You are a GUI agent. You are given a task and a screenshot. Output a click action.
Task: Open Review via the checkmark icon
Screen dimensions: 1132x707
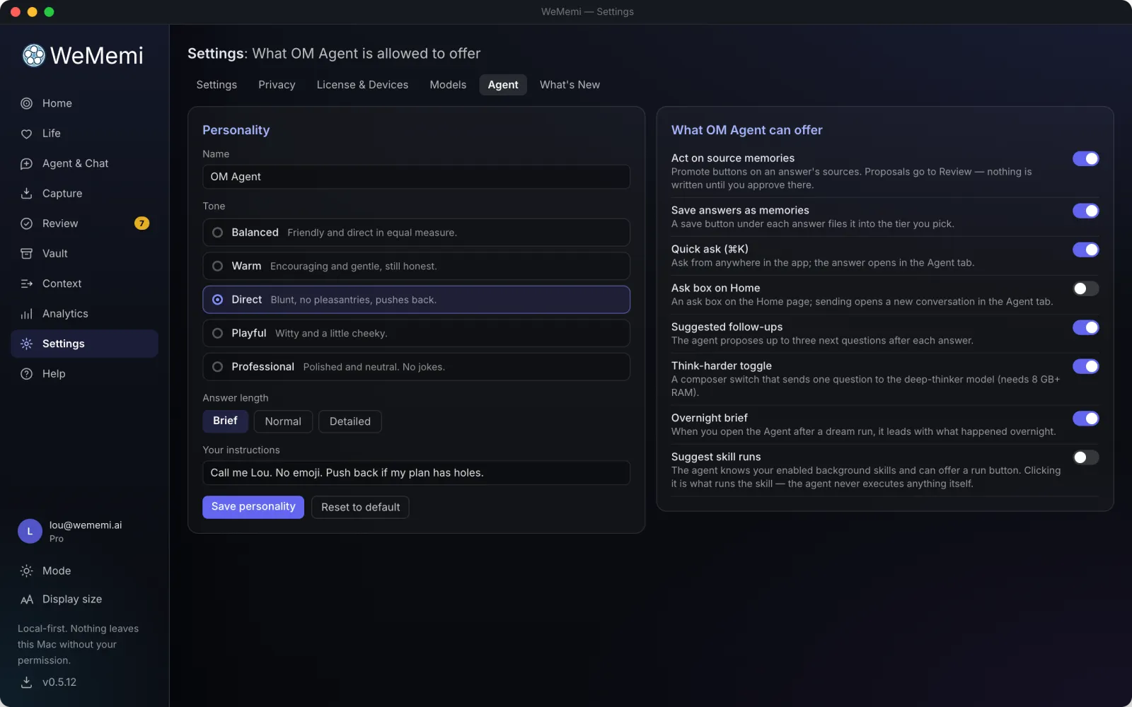pyautogui.click(x=27, y=223)
